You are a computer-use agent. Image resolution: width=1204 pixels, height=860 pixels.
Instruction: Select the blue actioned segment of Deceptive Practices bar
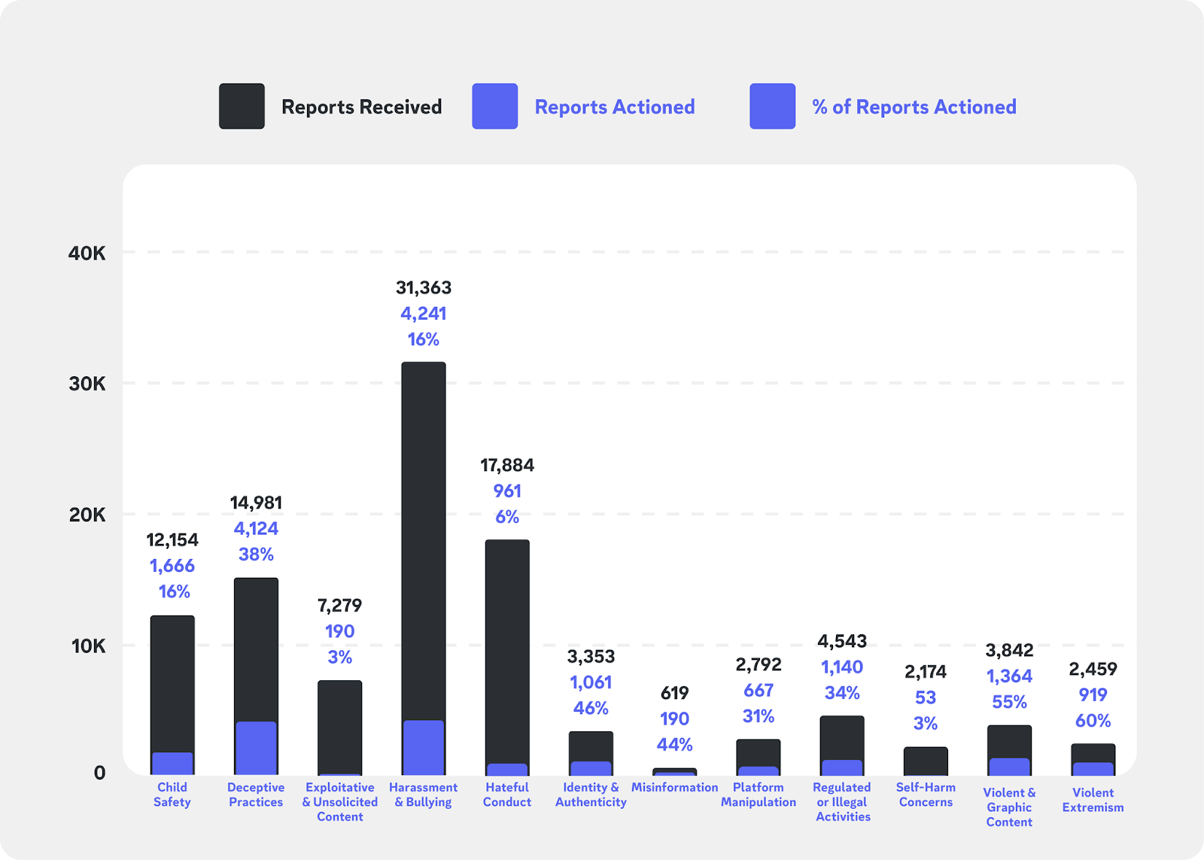(x=256, y=748)
